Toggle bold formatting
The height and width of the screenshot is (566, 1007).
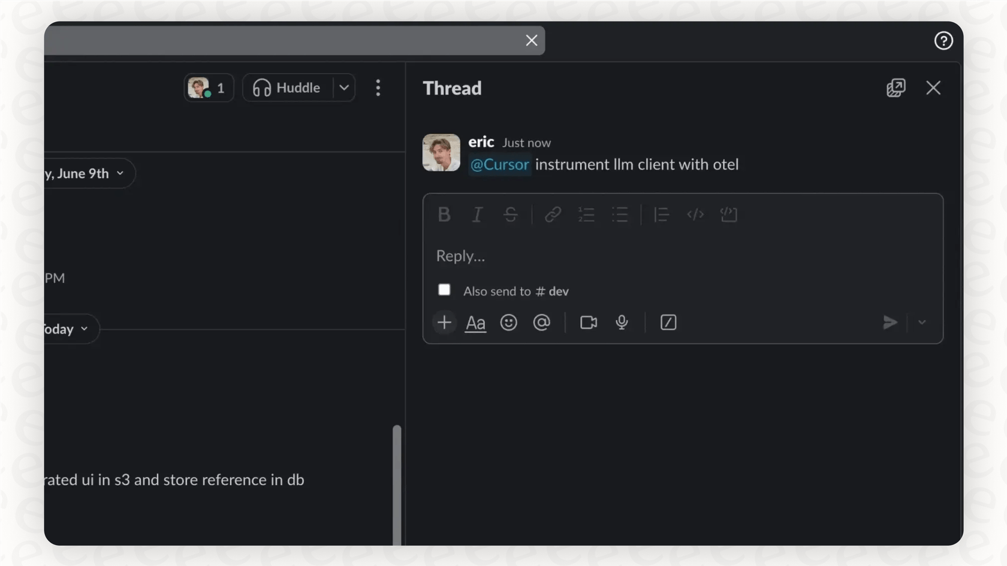point(444,214)
